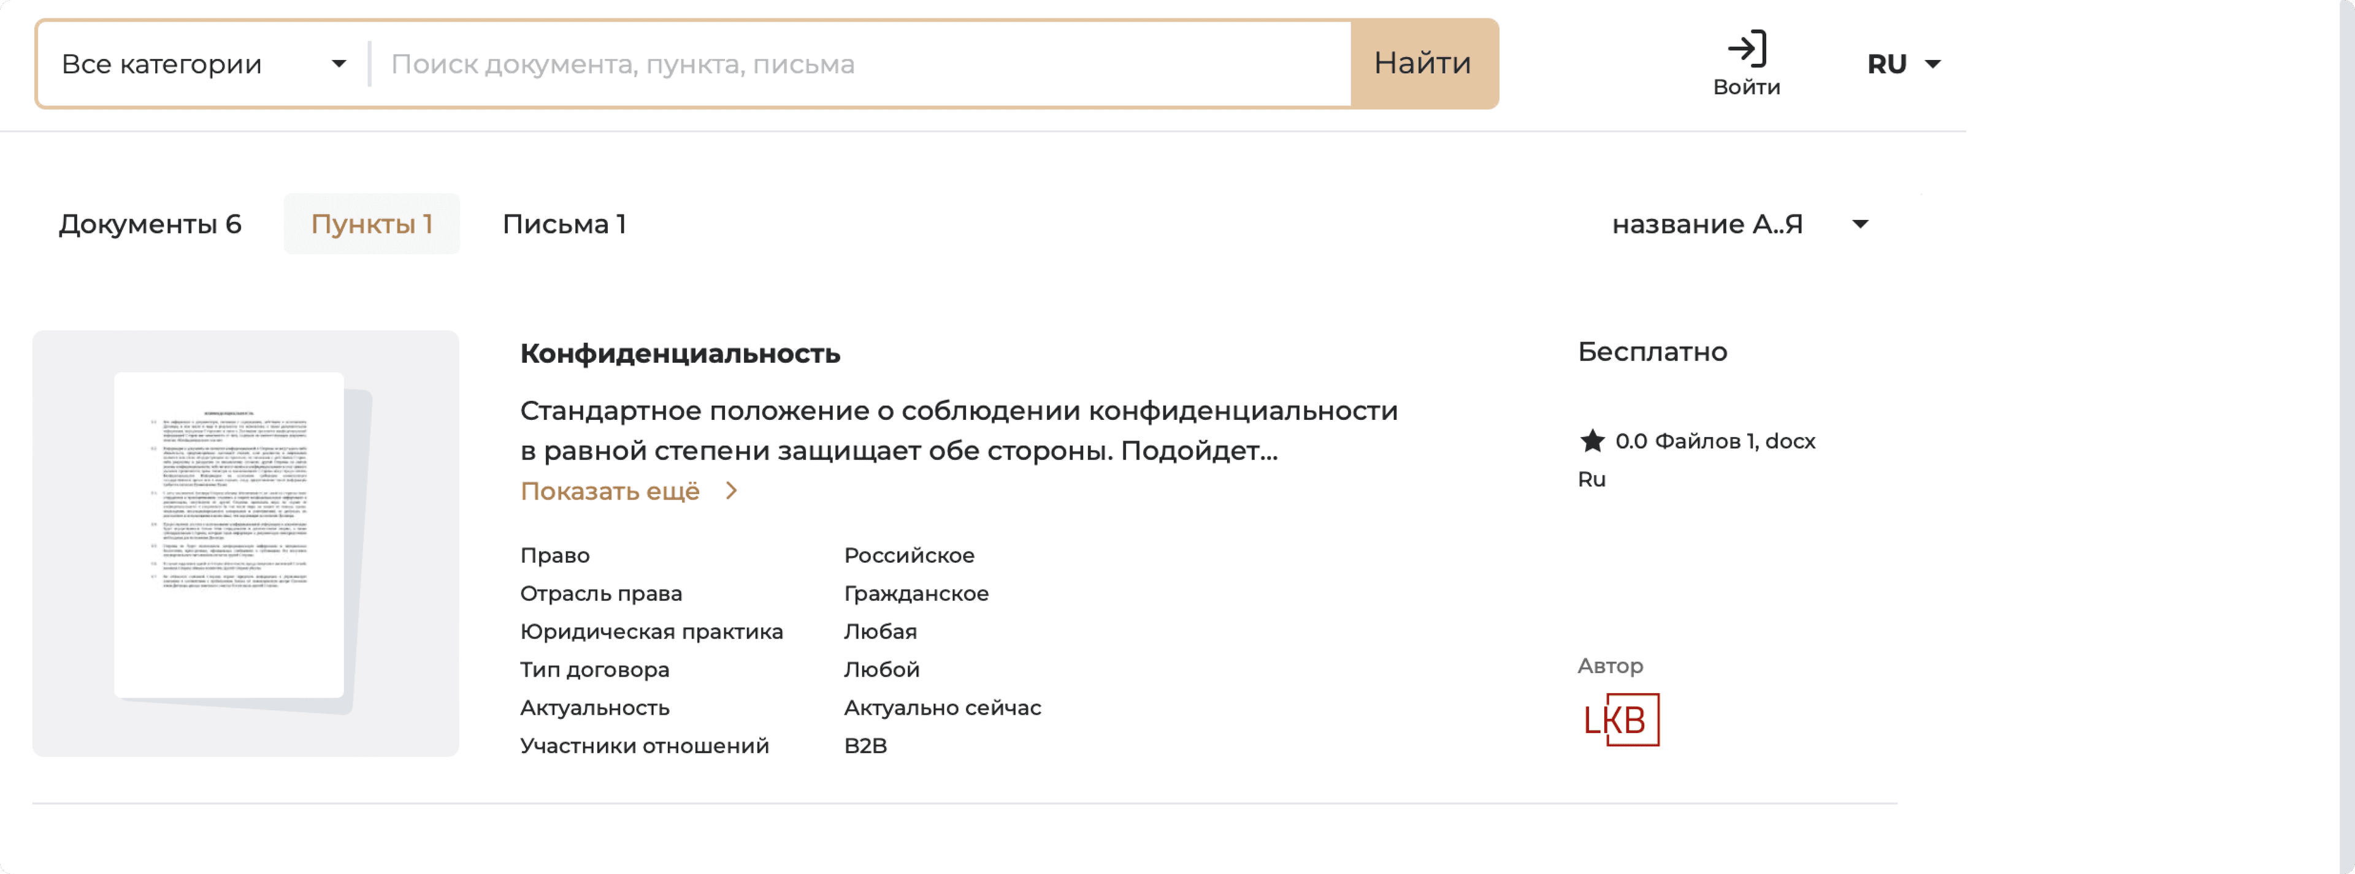This screenshot has height=874, width=2355.
Task: Open the Письма 1 tab
Action: (x=564, y=225)
